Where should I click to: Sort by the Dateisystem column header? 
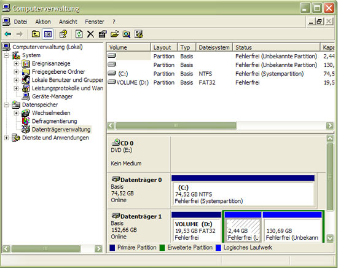[214, 47]
